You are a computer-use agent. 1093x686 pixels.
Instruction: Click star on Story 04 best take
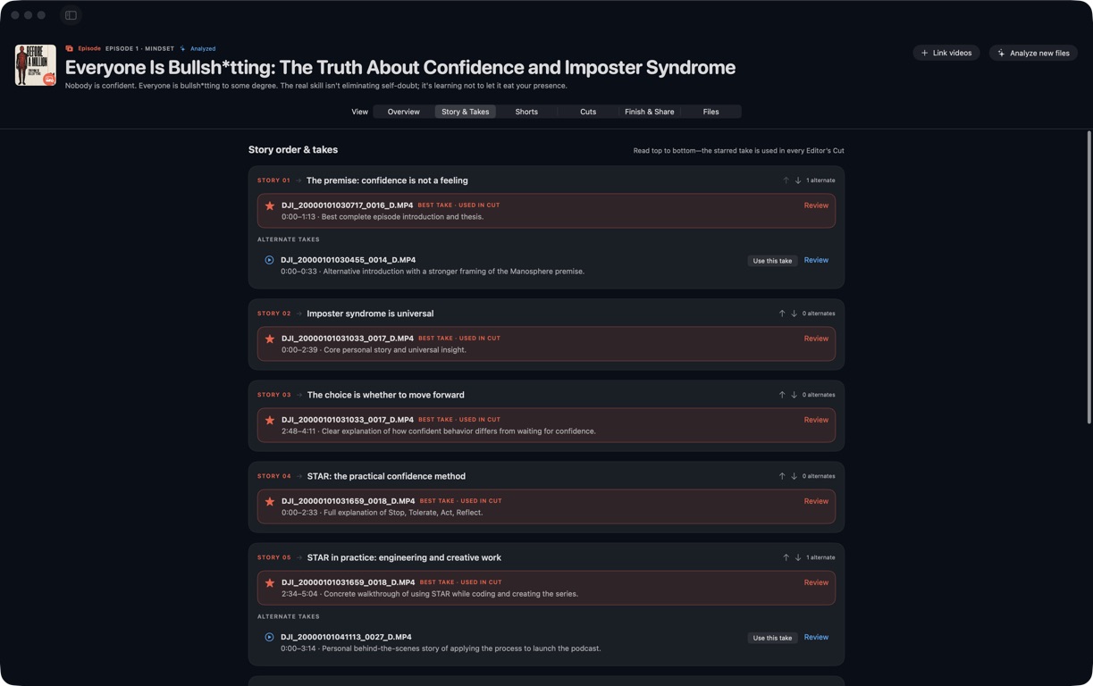(x=270, y=502)
